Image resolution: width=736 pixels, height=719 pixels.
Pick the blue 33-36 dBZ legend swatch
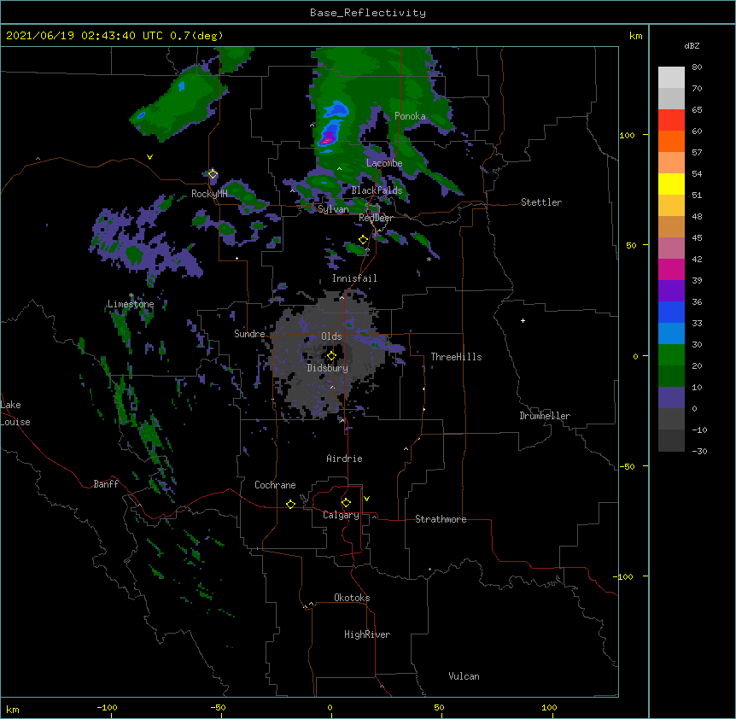tap(671, 312)
